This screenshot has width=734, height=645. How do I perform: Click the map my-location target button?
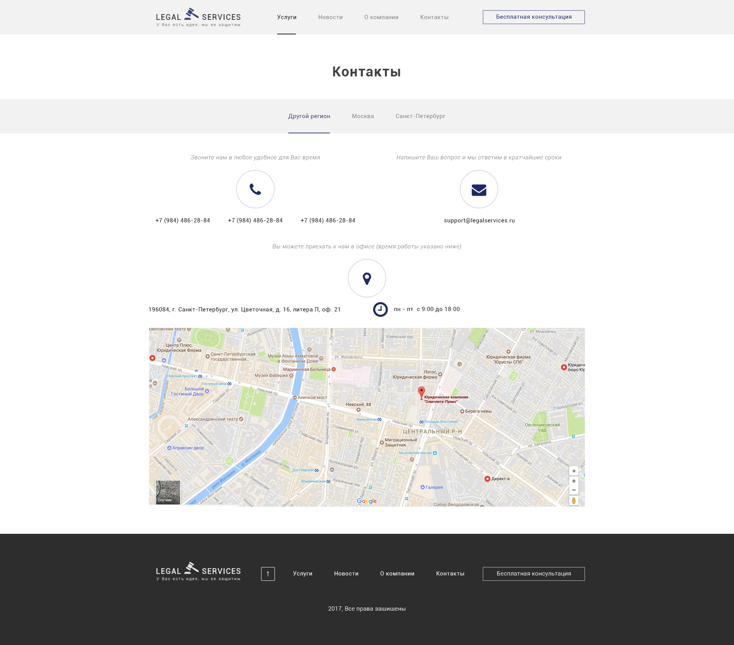pyautogui.click(x=574, y=471)
